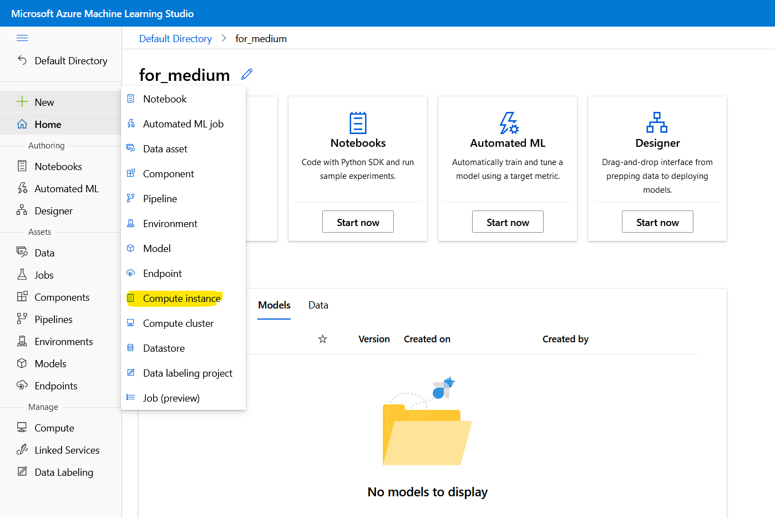Click the Models cube icon in sidebar
This screenshot has height=519, width=775.
22,363
